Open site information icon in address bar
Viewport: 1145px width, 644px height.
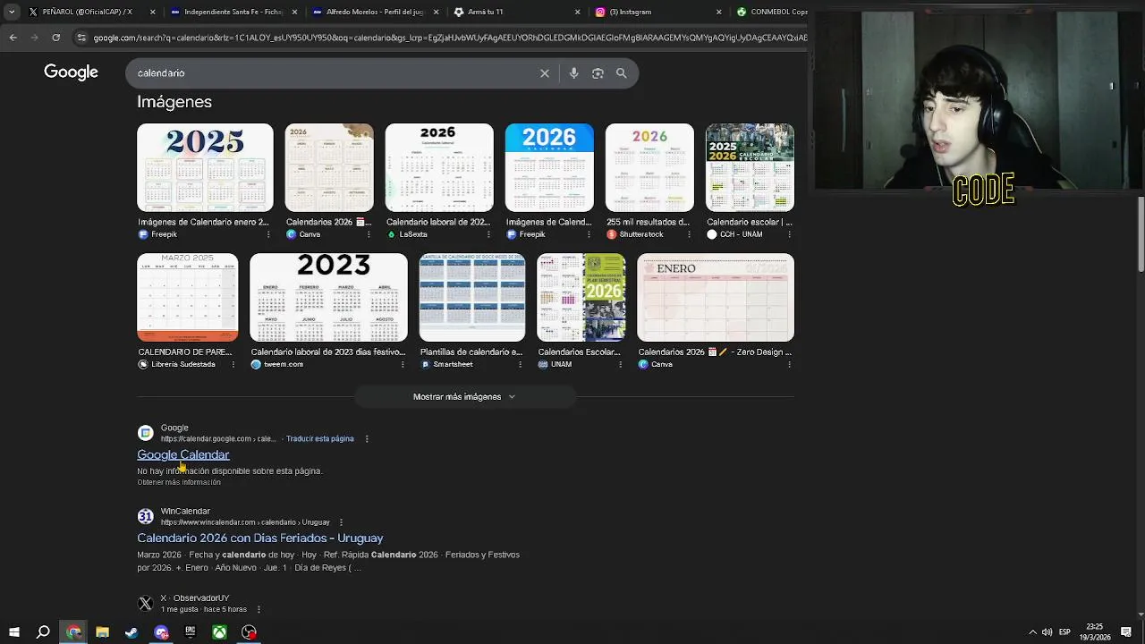click(81, 38)
